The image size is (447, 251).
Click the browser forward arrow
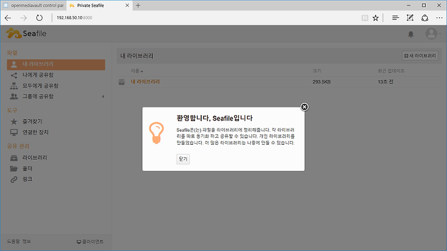click(24, 17)
